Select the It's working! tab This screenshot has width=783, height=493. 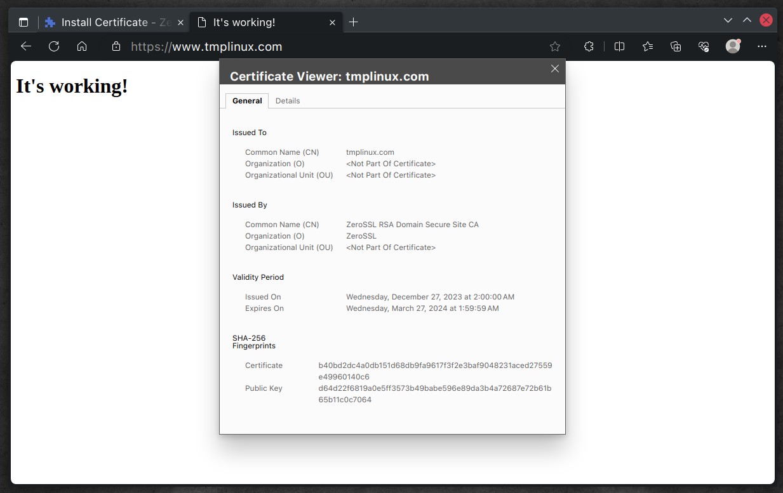click(265, 22)
